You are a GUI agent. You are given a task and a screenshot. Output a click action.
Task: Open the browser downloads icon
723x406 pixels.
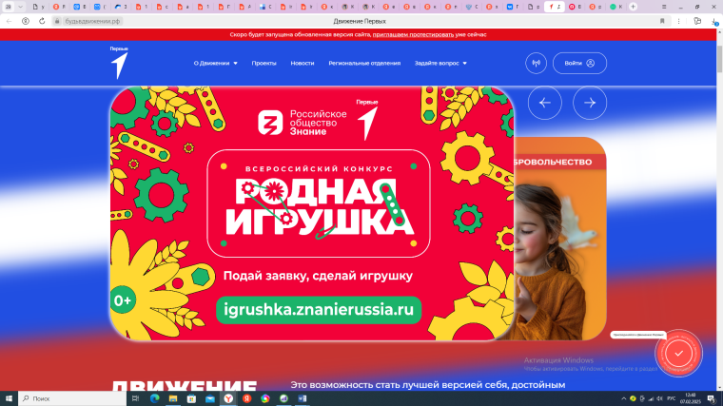point(714,21)
